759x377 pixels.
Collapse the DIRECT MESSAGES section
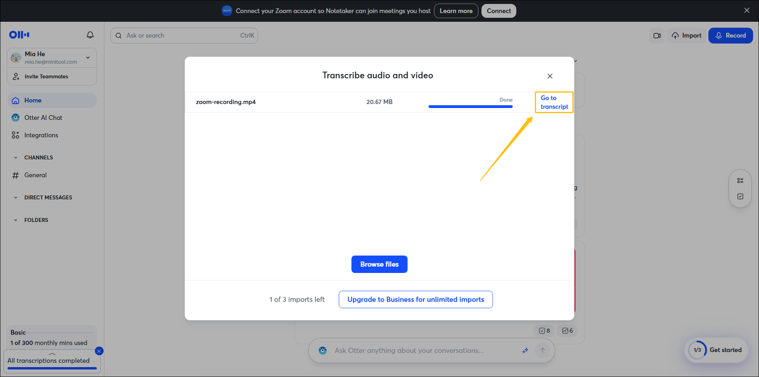16,197
